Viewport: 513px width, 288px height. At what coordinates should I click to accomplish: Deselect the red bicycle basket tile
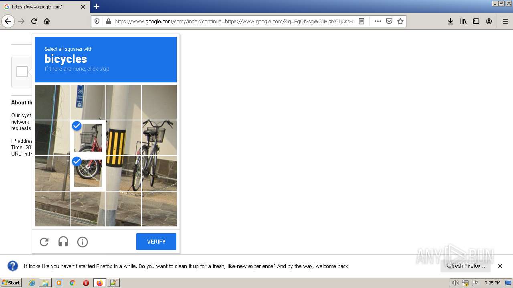pyautogui.click(x=88, y=138)
